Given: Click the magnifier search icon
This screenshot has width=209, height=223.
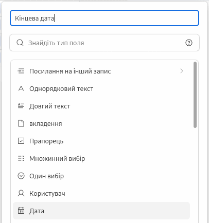Looking at the screenshot, I should (x=20, y=43).
